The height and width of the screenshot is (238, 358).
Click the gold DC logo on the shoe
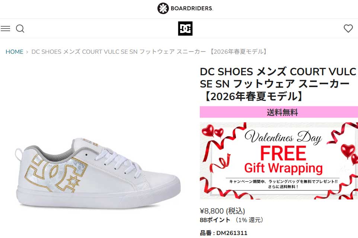(x=56, y=175)
